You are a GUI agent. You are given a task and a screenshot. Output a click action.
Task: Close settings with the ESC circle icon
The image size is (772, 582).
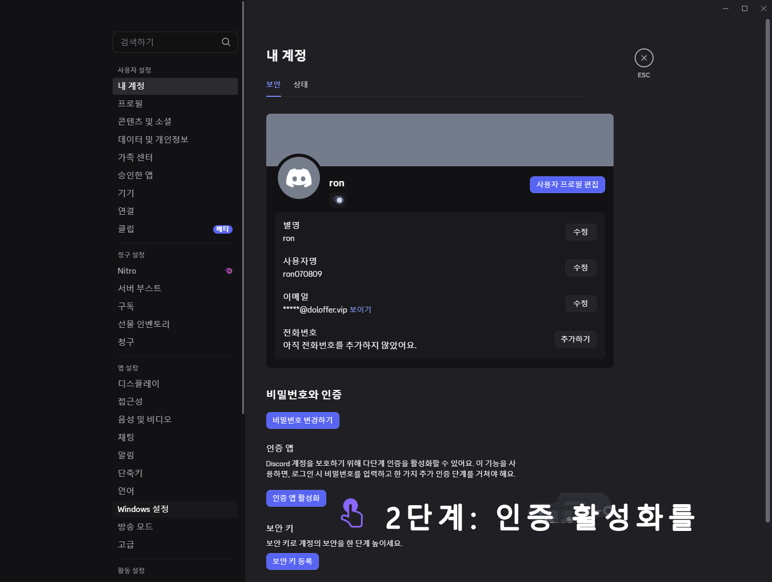click(644, 58)
